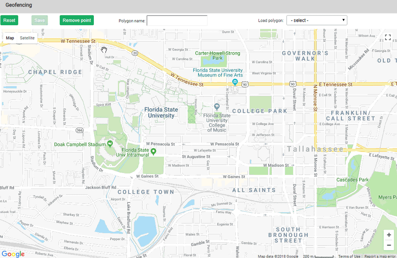Click Report a map error link
Screen dimensions: 397x258
coord(380,256)
